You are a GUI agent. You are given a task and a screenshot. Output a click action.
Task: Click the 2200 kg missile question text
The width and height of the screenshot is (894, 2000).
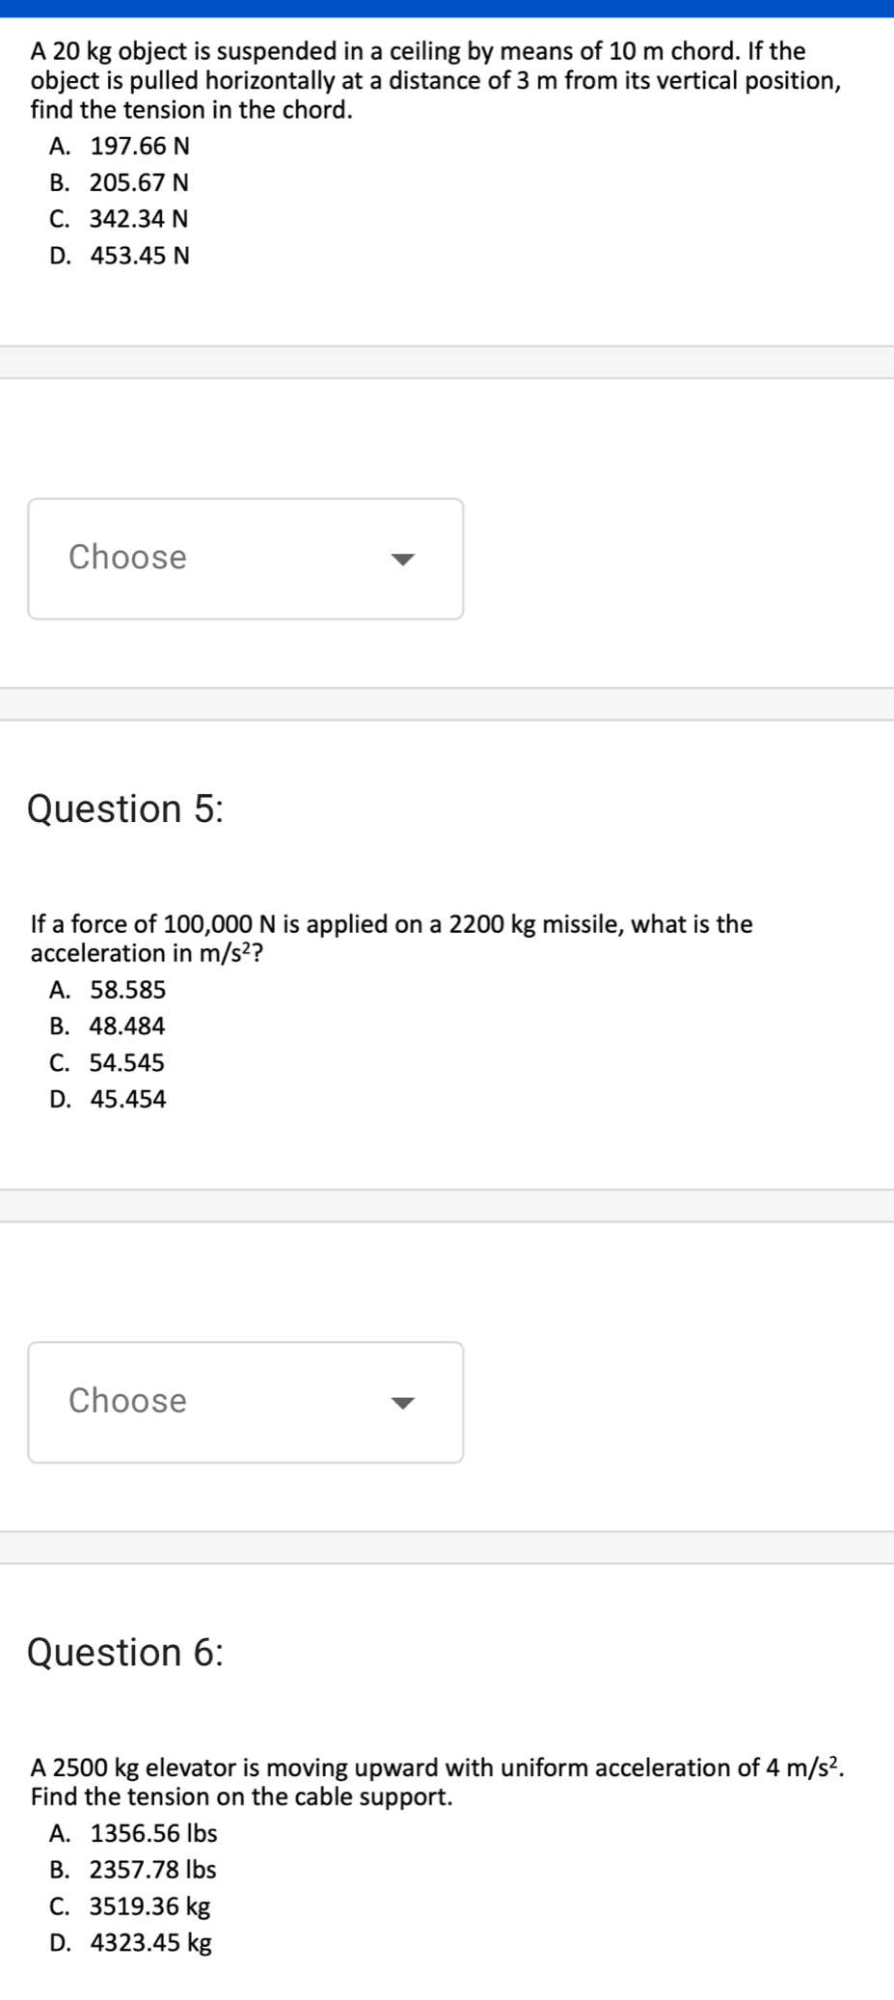click(x=392, y=939)
